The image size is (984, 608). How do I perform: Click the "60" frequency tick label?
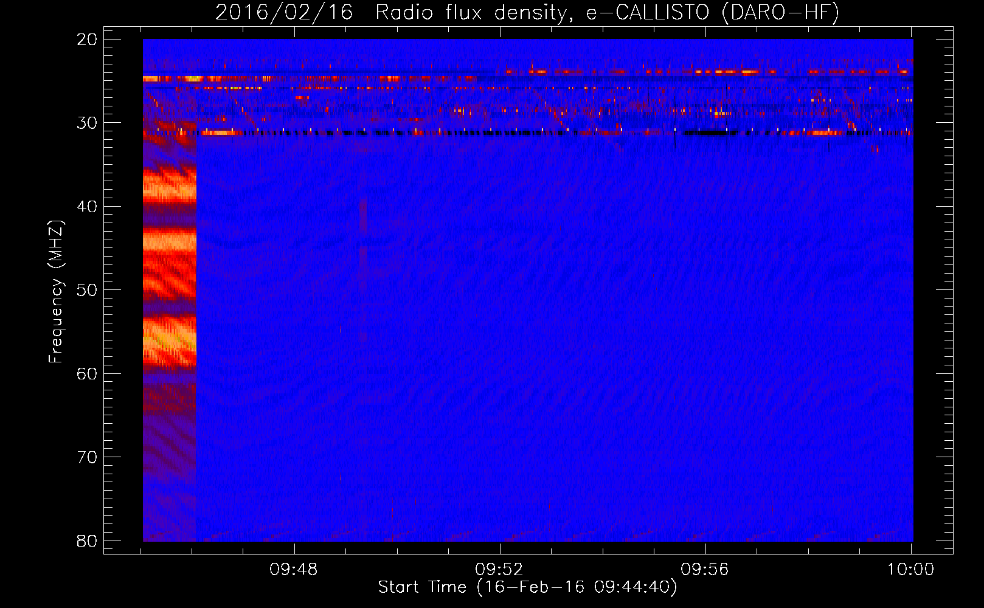pyautogui.click(x=87, y=374)
